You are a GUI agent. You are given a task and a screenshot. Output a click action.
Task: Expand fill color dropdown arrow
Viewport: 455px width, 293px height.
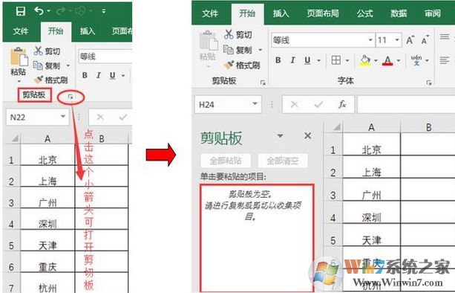point(376,60)
